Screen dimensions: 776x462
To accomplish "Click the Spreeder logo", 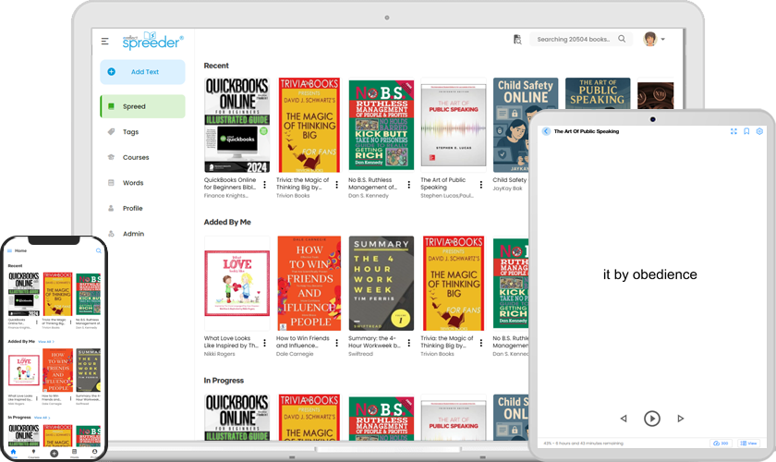I will 153,41.
